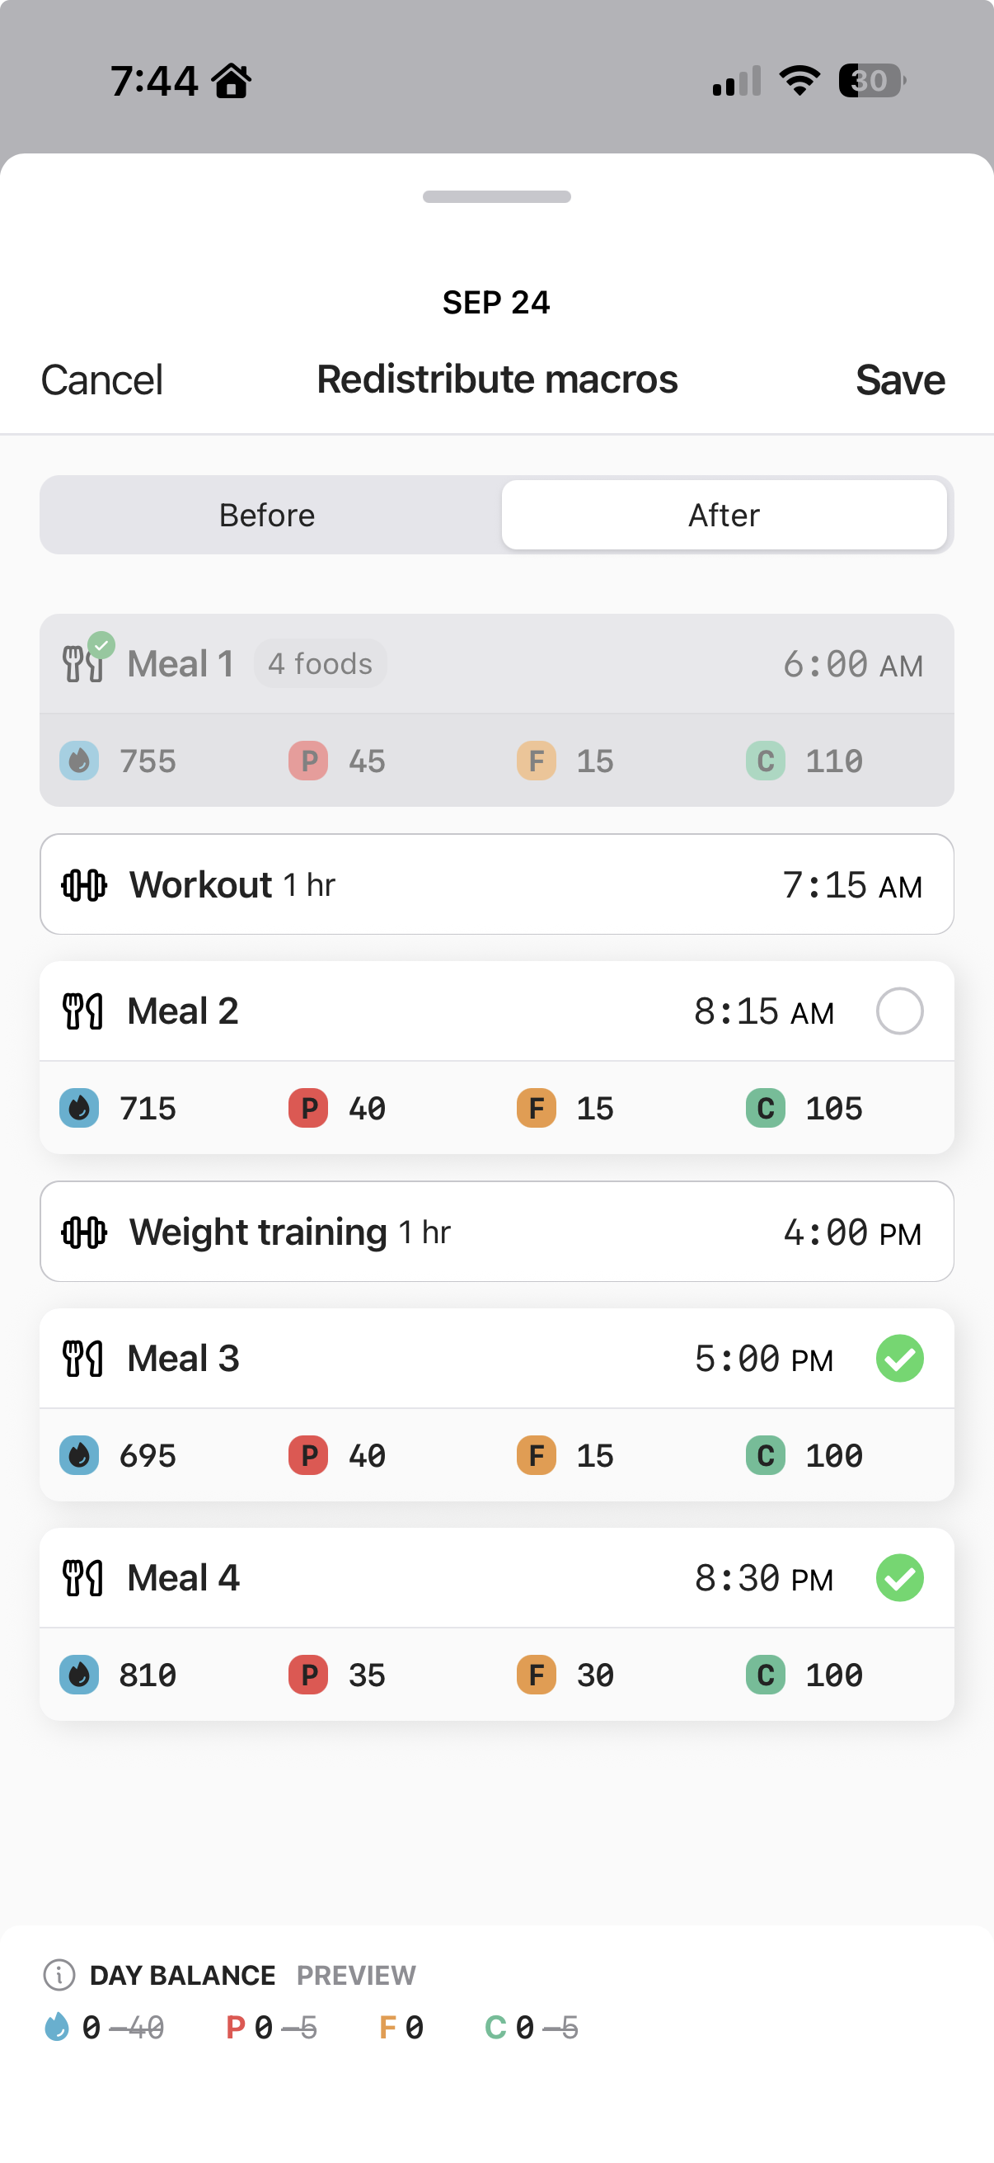Check the Meal 2 empty circle
This screenshot has width=994, height=2163.
[x=899, y=1011]
